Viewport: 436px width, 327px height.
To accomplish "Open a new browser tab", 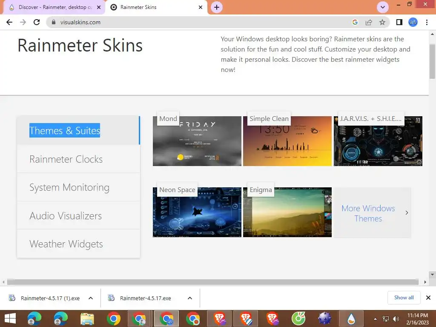I will (217, 7).
